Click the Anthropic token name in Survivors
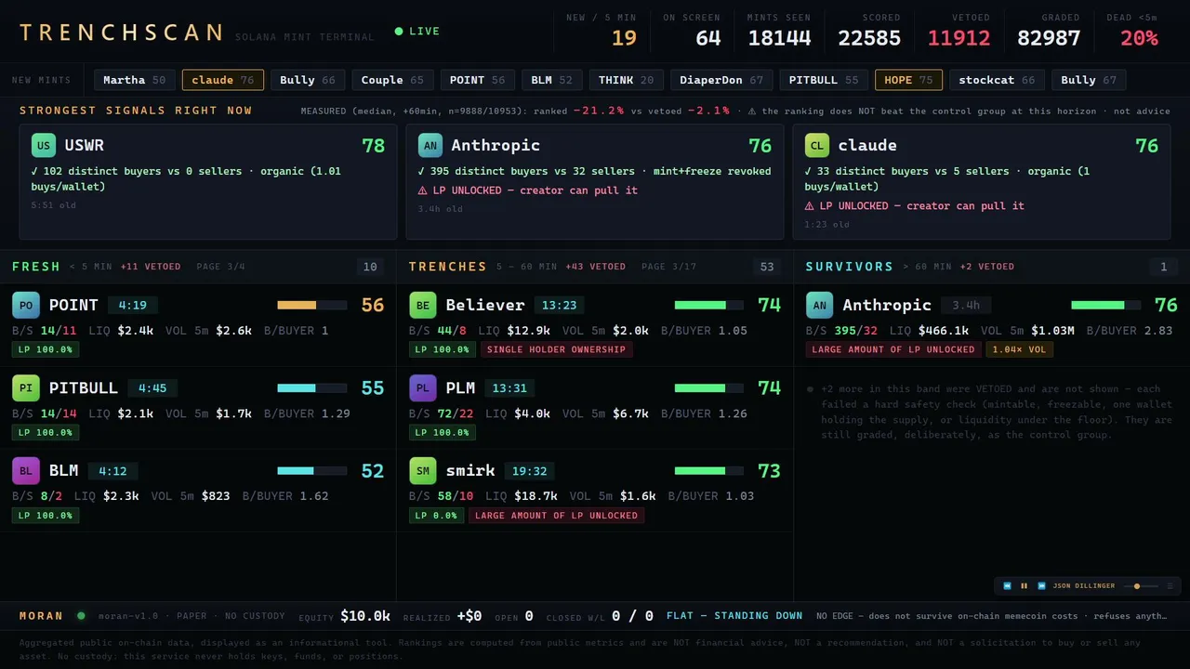 click(887, 305)
